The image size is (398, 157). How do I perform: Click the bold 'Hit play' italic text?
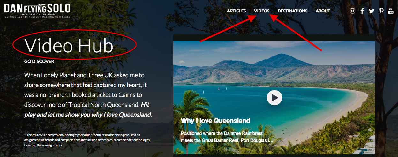pyautogui.click(x=88, y=109)
